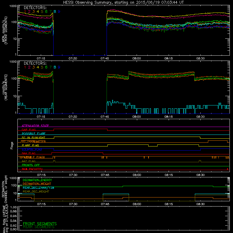Click detector number 4 in front segments legend

pos(38,12)
